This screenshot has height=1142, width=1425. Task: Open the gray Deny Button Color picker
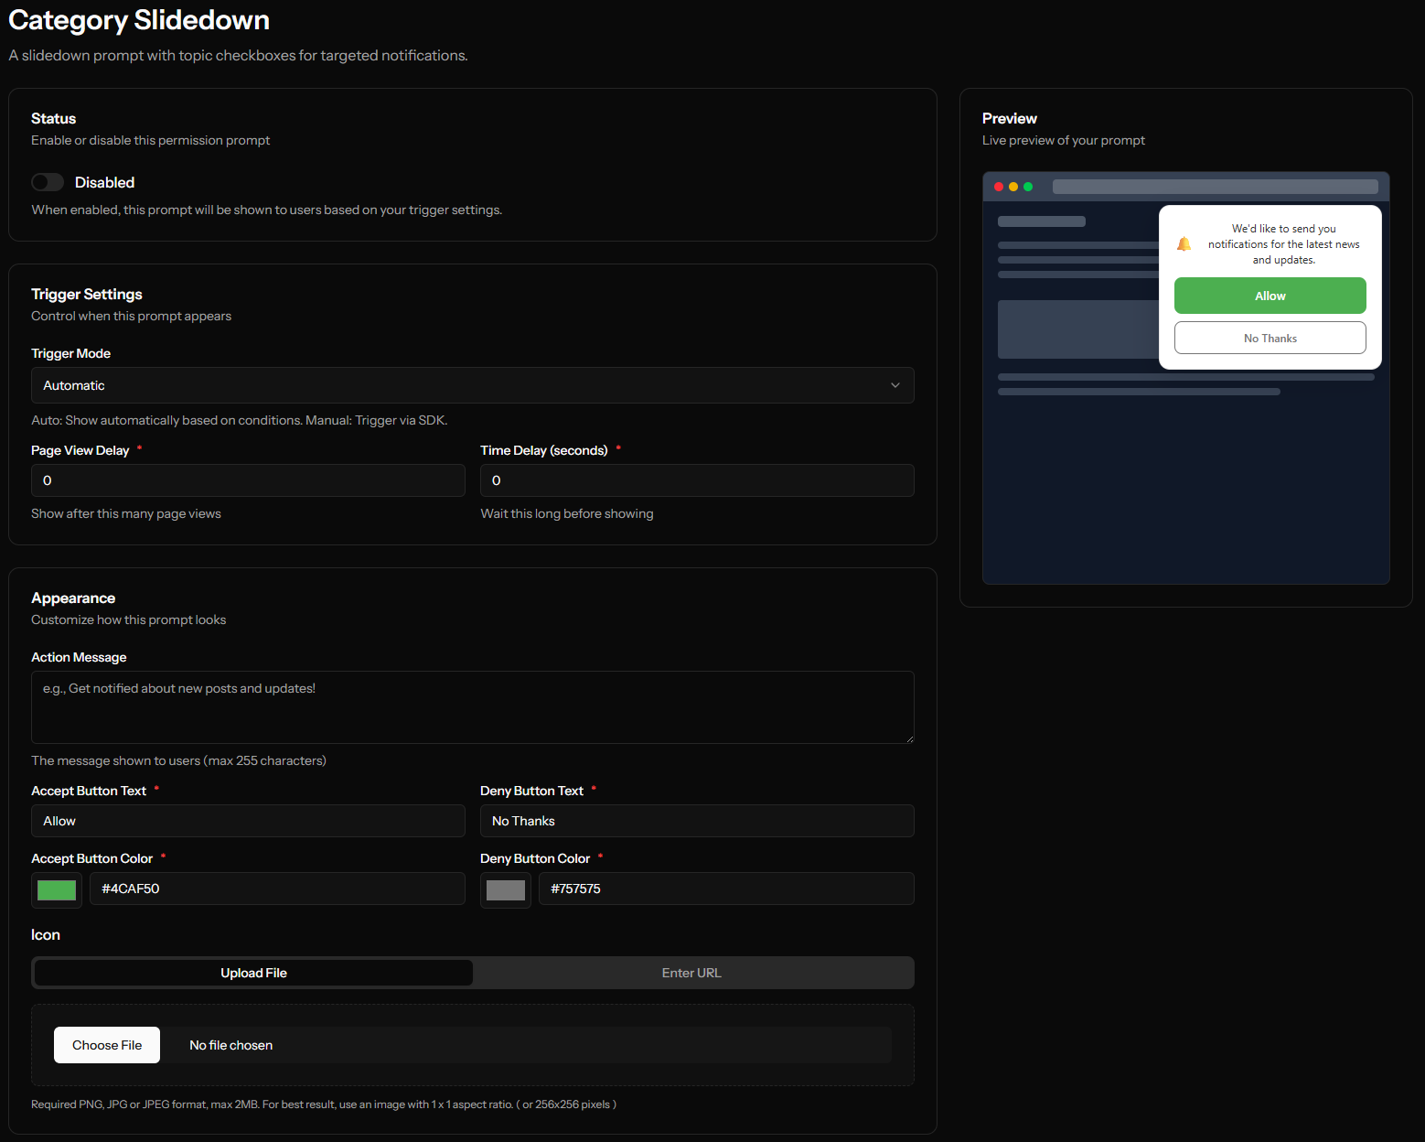point(505,889)
